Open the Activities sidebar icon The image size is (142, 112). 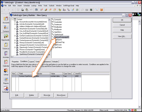pyautogui.click(x=6, y=54)
